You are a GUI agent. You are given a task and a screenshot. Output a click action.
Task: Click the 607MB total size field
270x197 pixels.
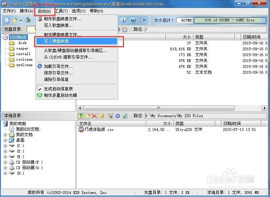pos(184,20)
